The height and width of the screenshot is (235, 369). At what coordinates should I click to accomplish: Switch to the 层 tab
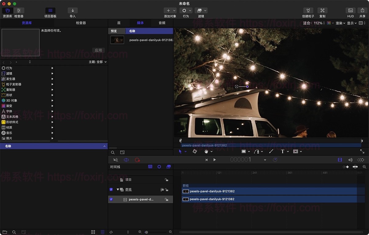click(x=119, y=23)
